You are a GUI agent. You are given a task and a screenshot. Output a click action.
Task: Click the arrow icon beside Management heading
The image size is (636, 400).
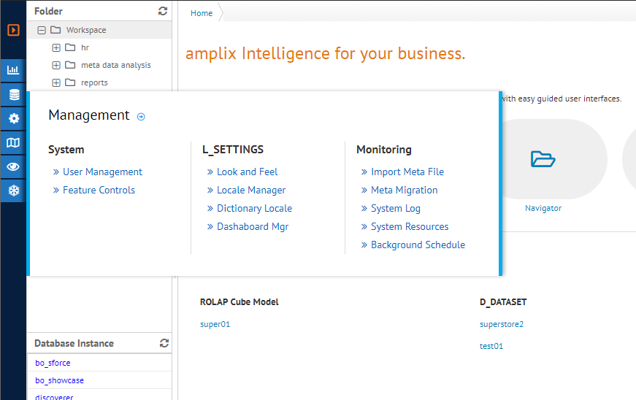click(141, 116)
